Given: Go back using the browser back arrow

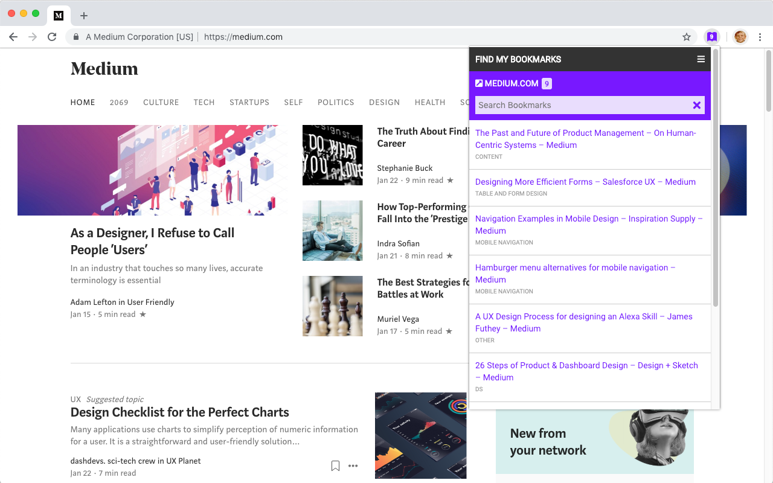Looking at the screenshot, I should click(13, 37).
